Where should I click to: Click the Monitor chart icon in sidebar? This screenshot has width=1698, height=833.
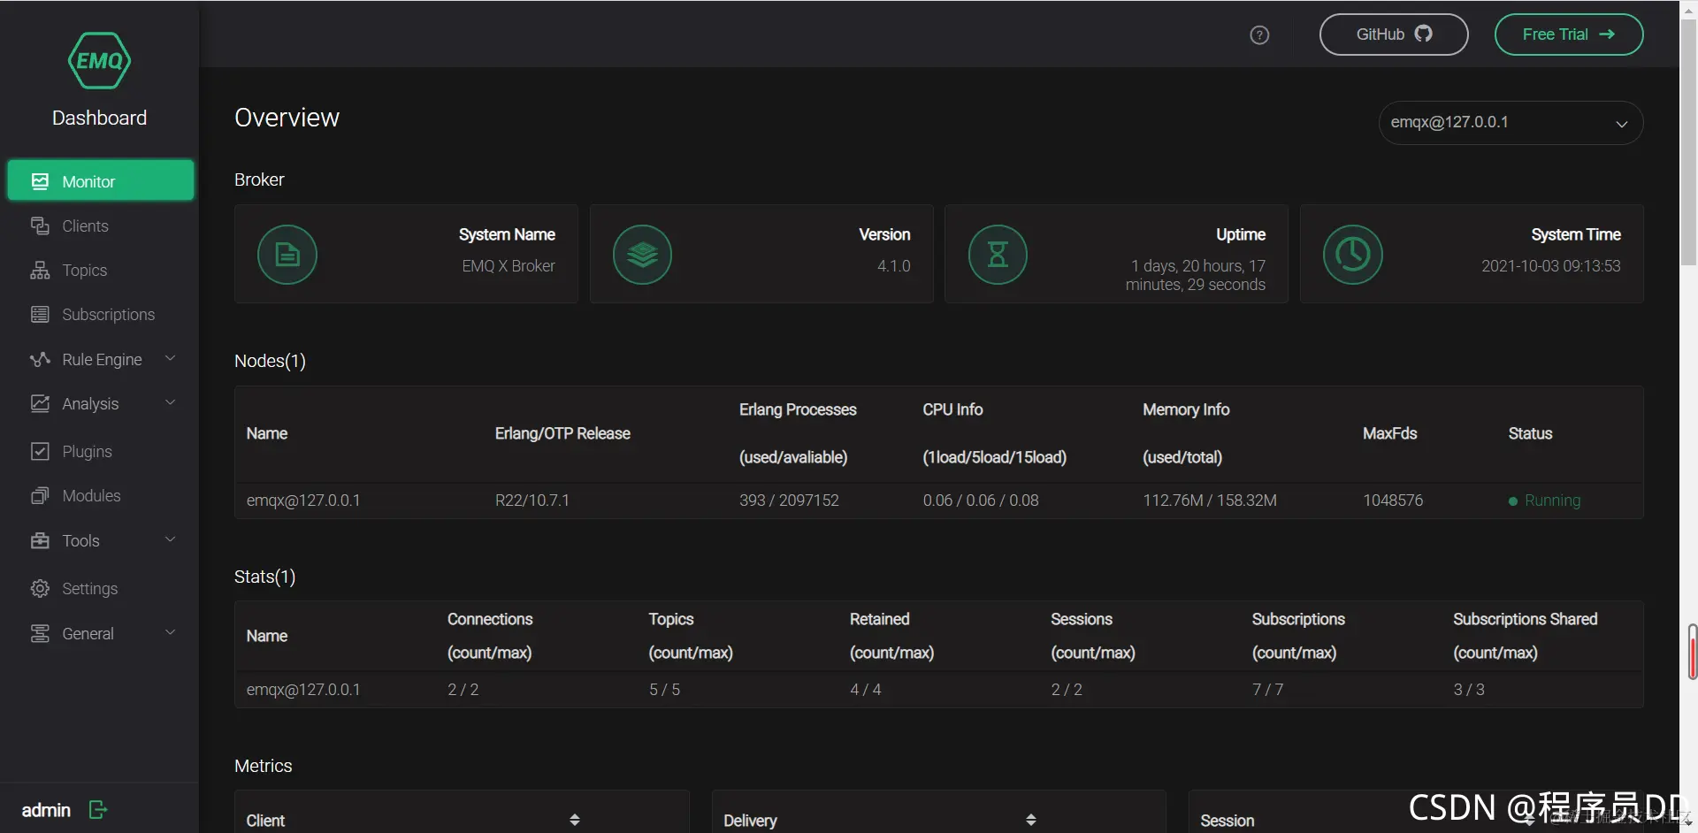coord(40,181)
